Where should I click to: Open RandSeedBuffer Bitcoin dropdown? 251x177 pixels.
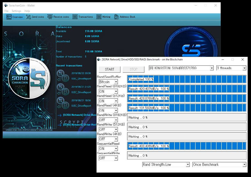pyautogui.click(x=108, y=82)
